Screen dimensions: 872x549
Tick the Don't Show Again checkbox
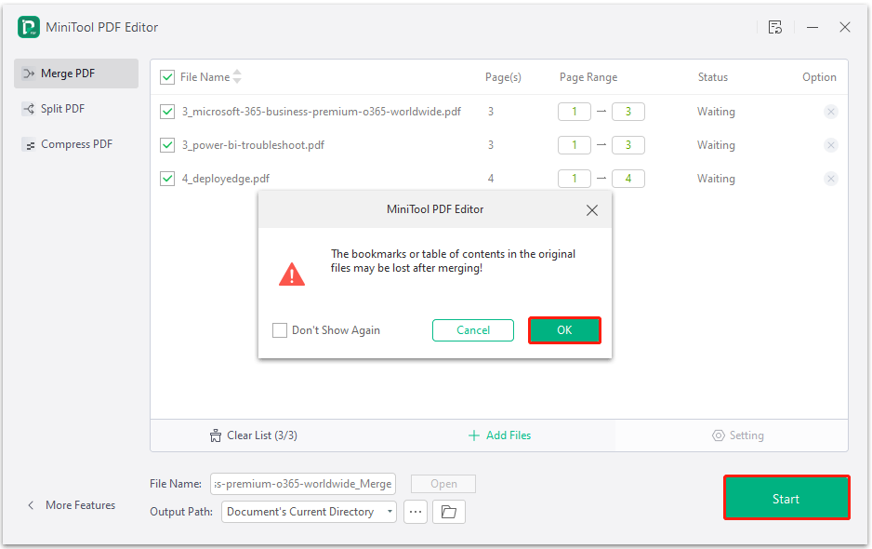tap(280, 330)
